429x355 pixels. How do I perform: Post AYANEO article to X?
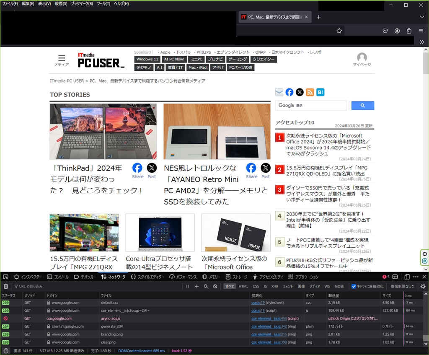pos(266,171)
